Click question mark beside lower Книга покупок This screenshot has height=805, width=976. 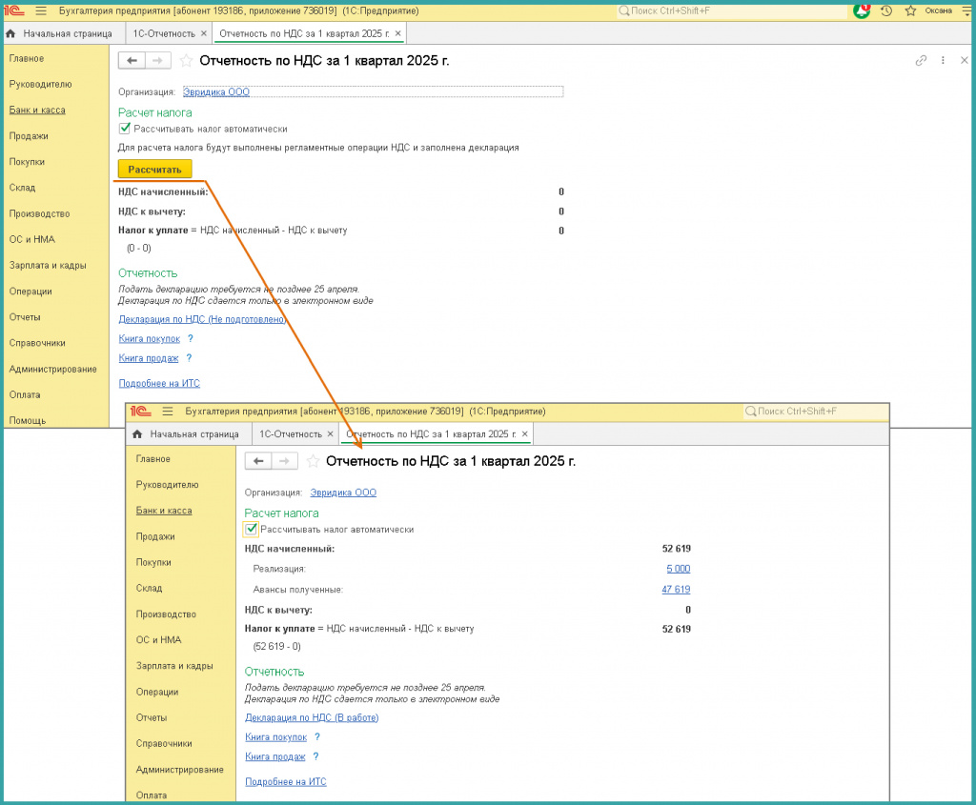(316, 737)
